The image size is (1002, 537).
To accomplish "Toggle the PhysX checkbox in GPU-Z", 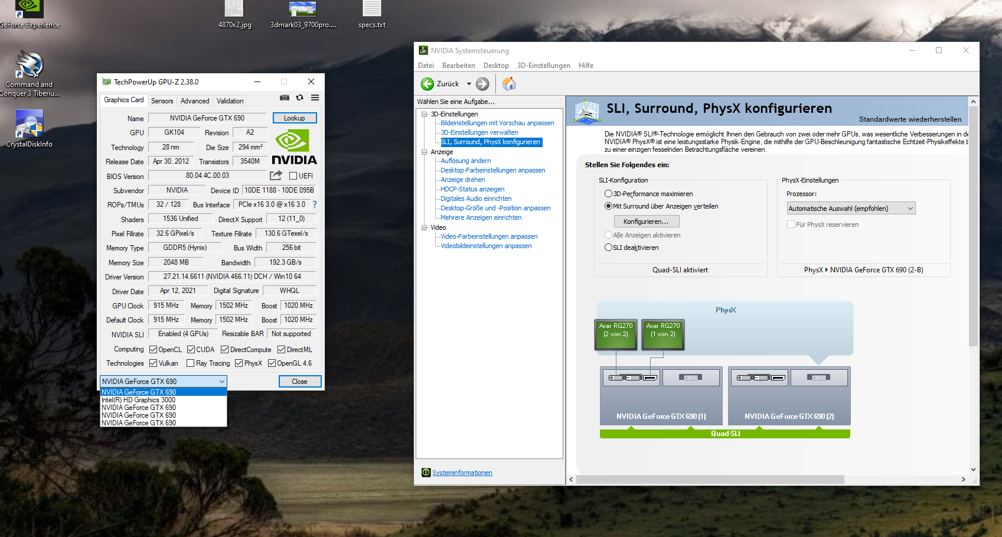I will tap(239, 363).
